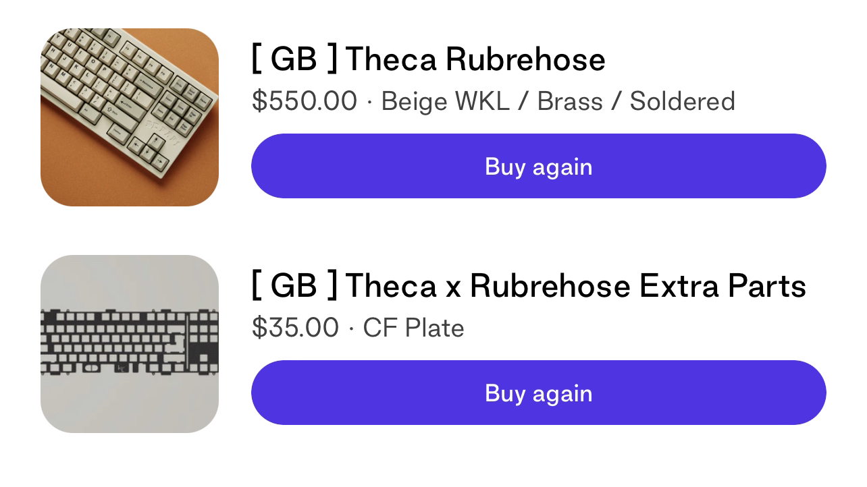Click the '[ GB ]' tag on Extra Parts
This screenshot has height=487, width=867.
294,285
